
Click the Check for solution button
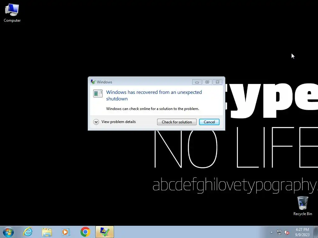click(177, 122)
